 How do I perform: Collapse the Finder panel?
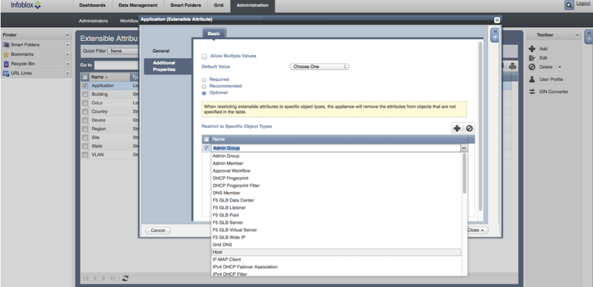[67, 35]
